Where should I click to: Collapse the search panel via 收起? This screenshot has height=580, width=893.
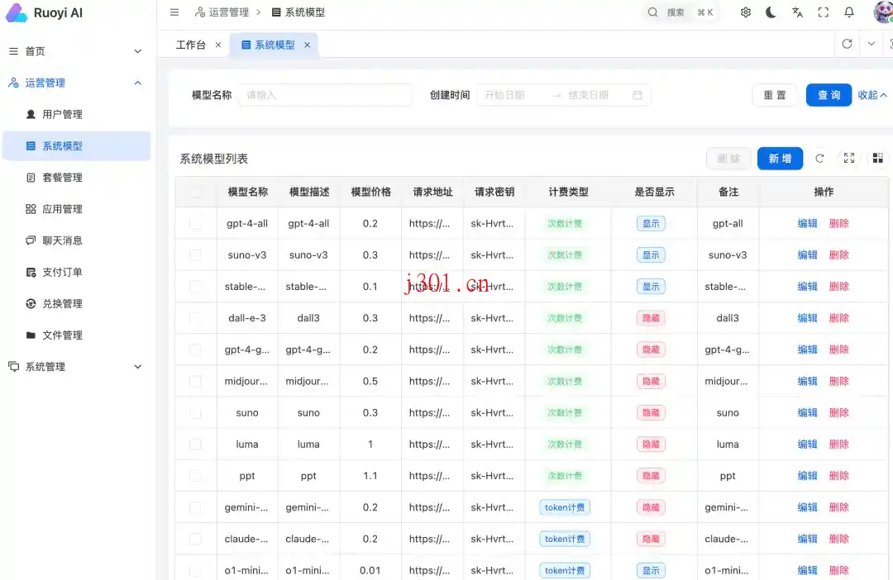(x=871, y=94)
